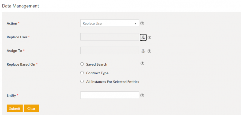Viewport: 241px width, 115px height.
Task: Open user picker for Assign To field
Action: point(143,51)
